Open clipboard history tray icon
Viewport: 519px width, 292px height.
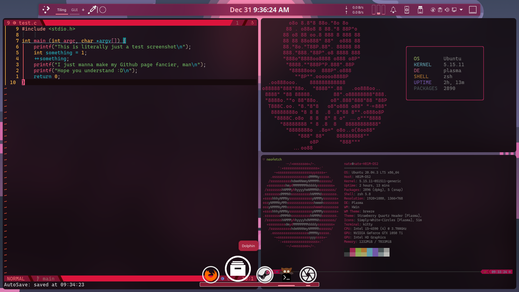tap(440, 10)
